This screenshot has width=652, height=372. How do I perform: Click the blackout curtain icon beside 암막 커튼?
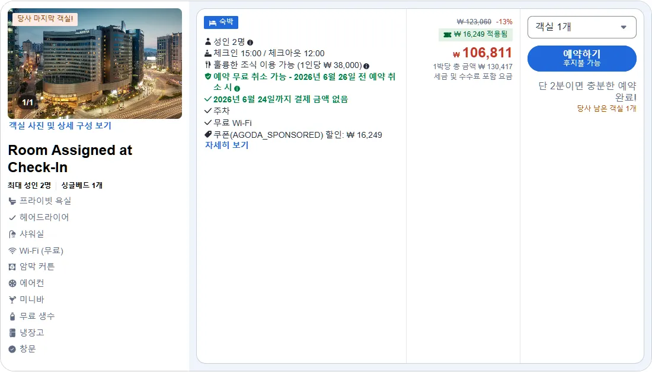point(12,267)
